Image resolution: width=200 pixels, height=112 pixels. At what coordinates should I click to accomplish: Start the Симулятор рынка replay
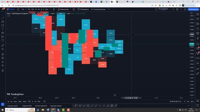pyautogui.click(x=98, y=9)
